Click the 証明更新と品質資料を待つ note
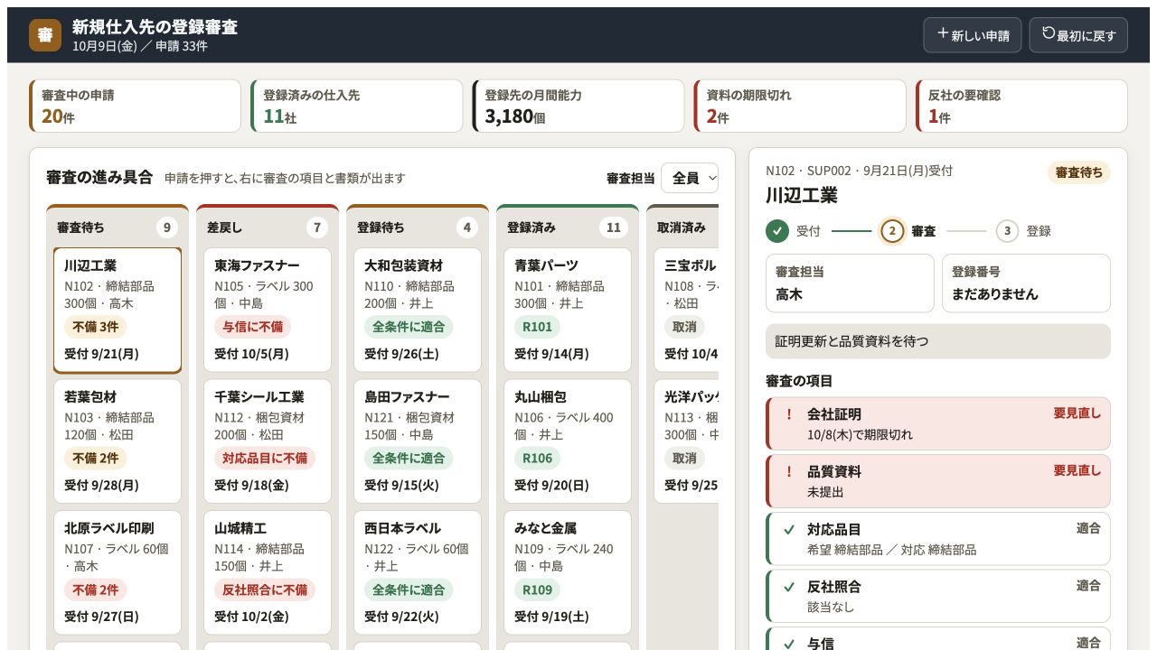The width and height of the screenshot is (1157, 650). tap(938, 341)
